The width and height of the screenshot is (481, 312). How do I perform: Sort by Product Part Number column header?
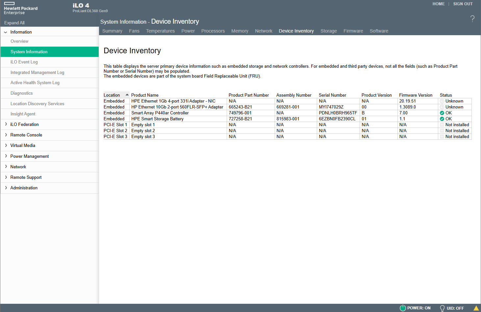[x=249, y=95]
